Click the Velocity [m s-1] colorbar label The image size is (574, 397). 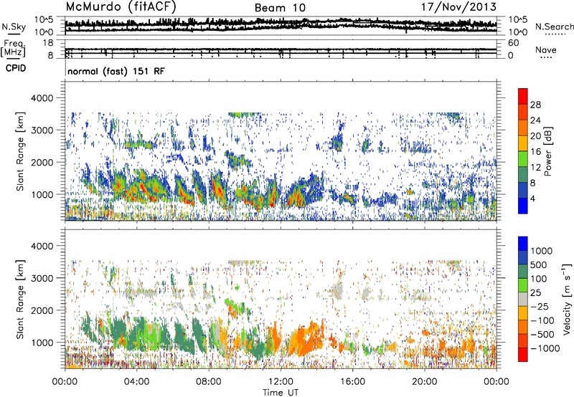pos(567,299)
